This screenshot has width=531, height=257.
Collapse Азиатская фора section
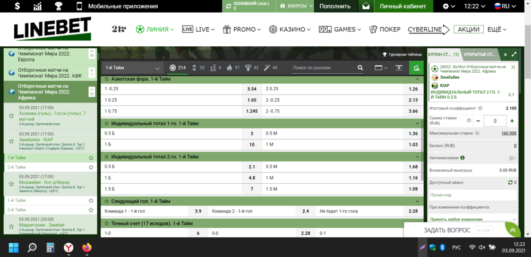point(417,79)
